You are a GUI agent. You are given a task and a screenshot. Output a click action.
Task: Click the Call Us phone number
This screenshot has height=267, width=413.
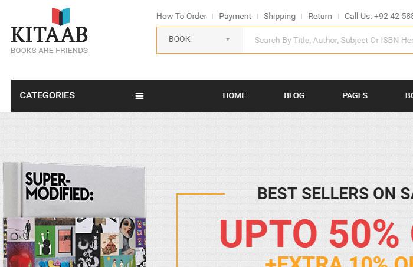pyautogui.click(x=379, y=16)
